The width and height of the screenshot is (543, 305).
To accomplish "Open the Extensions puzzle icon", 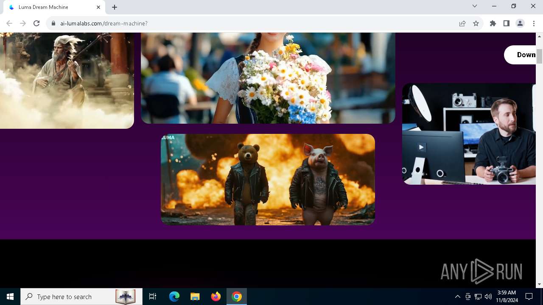I will 493,23.
